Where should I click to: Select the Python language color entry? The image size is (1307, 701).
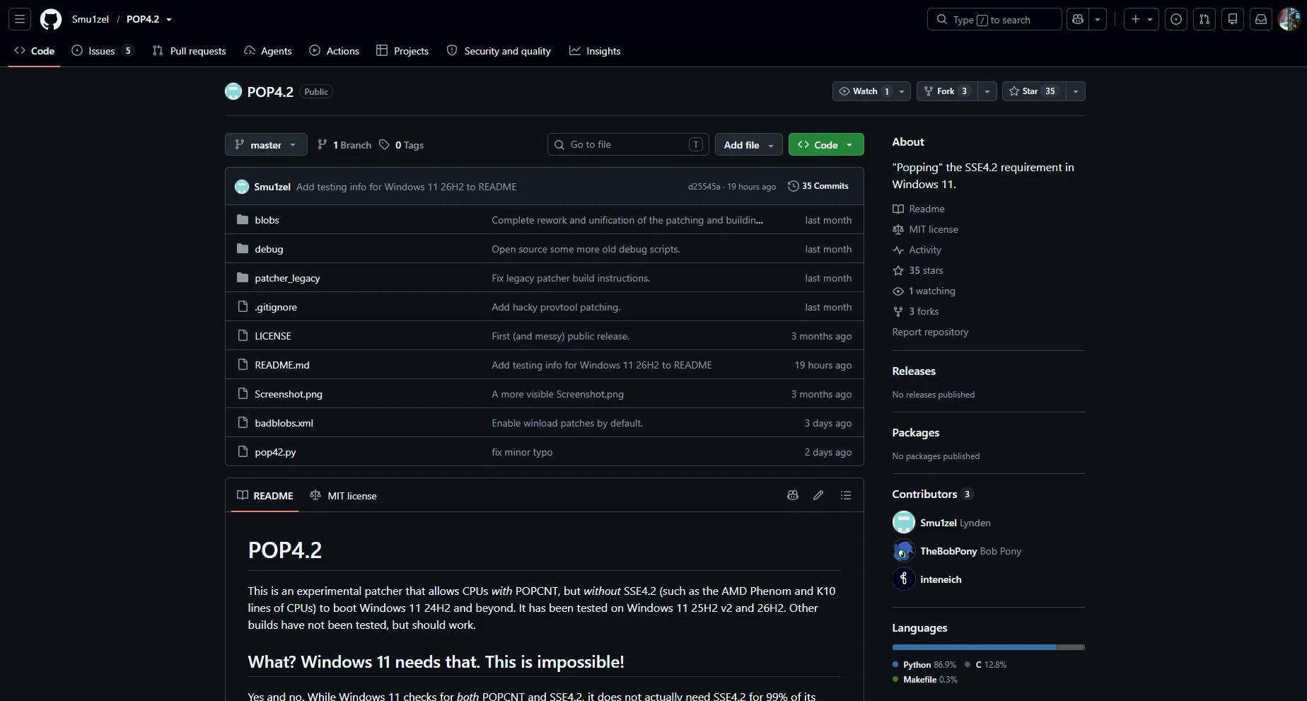tap(924, 664)
